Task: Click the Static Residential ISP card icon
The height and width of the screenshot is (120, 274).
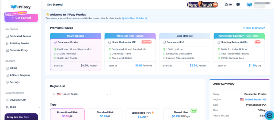Action: (110, 42)
